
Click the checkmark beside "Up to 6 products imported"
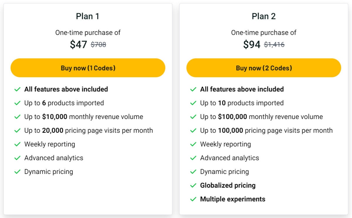pos(17,103)
